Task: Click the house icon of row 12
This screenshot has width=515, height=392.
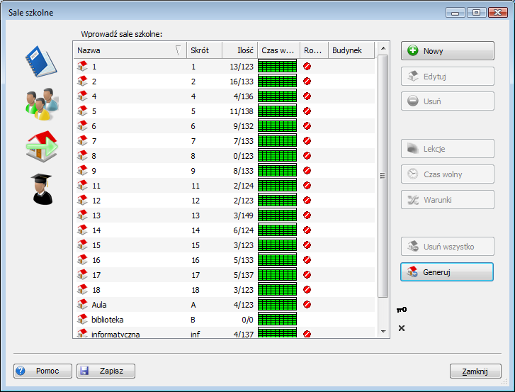Action: click(82, 200)
